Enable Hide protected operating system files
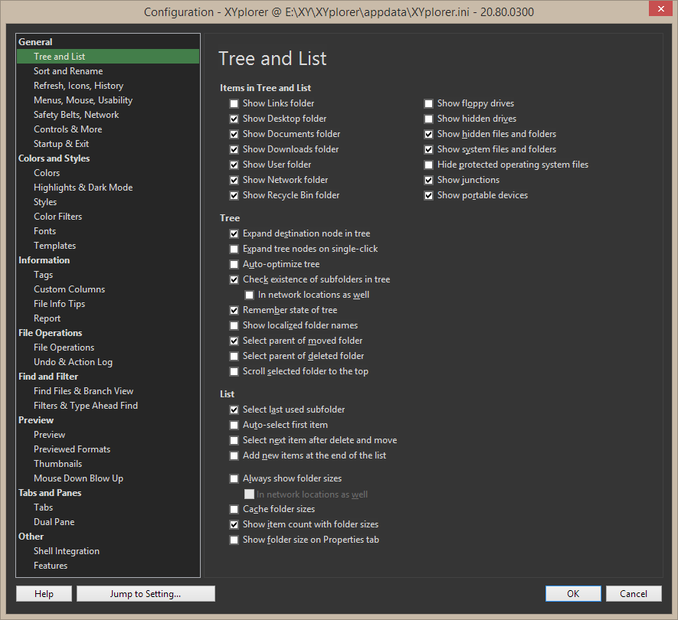 [x=428, y=164]
